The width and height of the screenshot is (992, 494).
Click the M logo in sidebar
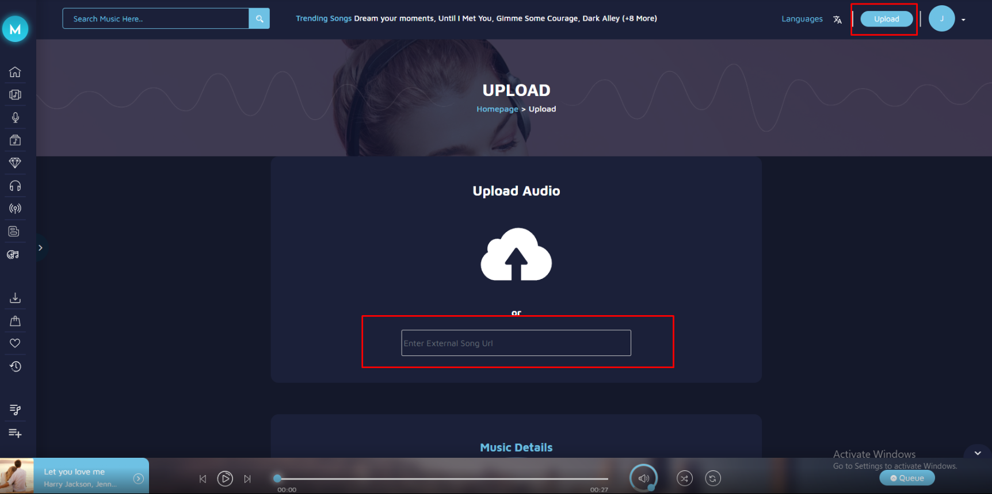pyautogui.click(x=16, y=29)
